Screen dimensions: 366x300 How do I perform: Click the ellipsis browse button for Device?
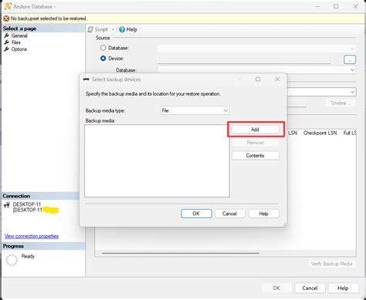point(350,59)
